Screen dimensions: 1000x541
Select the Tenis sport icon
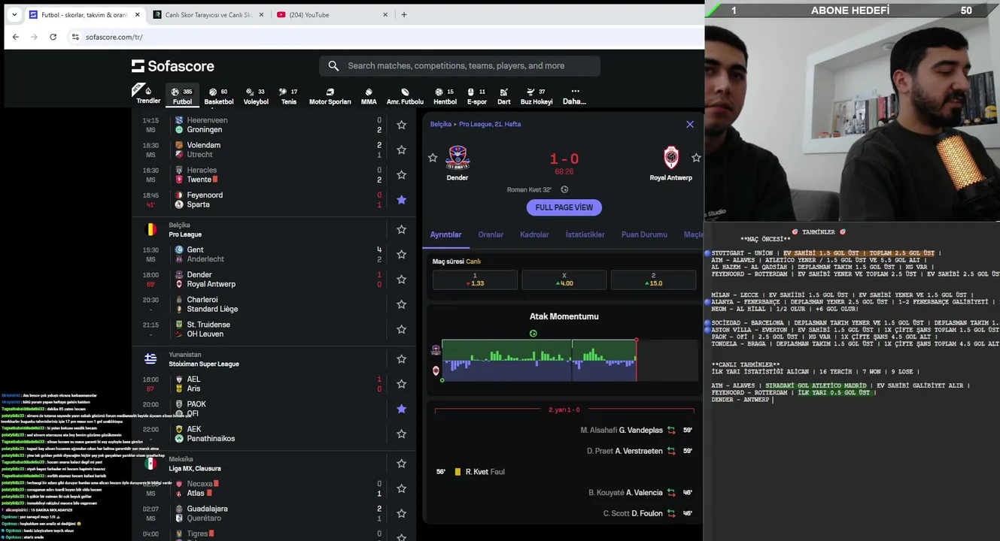tap(289, 95)
